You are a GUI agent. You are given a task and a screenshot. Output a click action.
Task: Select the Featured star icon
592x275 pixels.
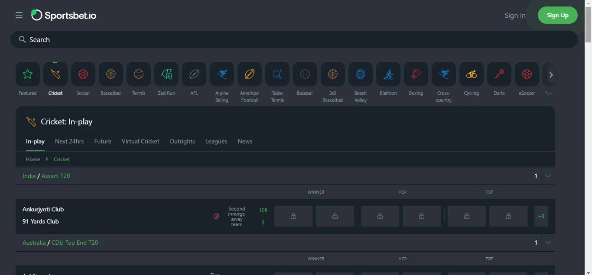(x=28, y=74)
